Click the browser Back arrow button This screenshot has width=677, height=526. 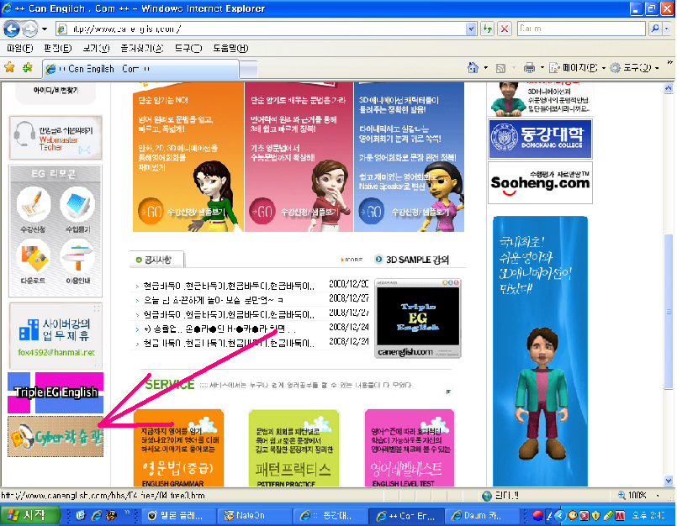(11, 29)
